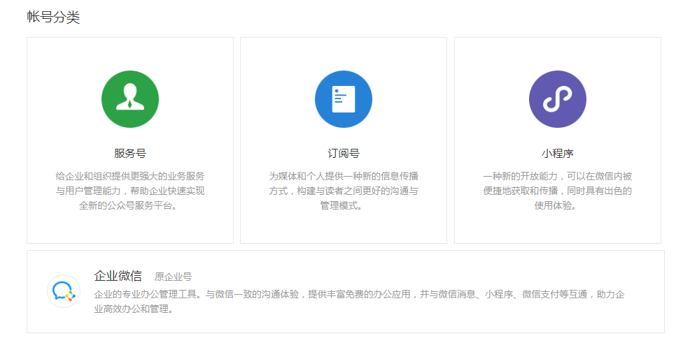This screenshot has width=683, height=352.
Task: Select the 企业微信 title text
Action: pyautogui.click(x=118, y=276)
